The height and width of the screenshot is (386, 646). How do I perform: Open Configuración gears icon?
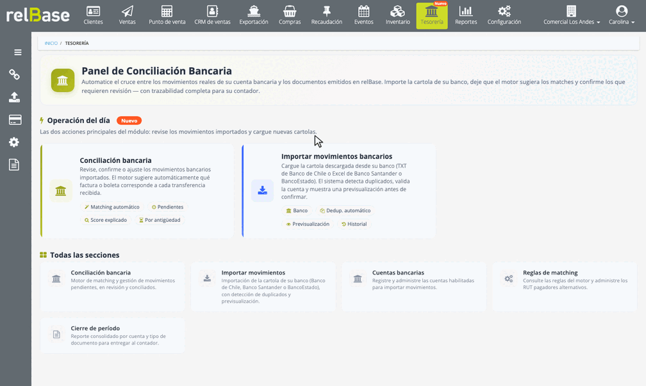(504, 11)
